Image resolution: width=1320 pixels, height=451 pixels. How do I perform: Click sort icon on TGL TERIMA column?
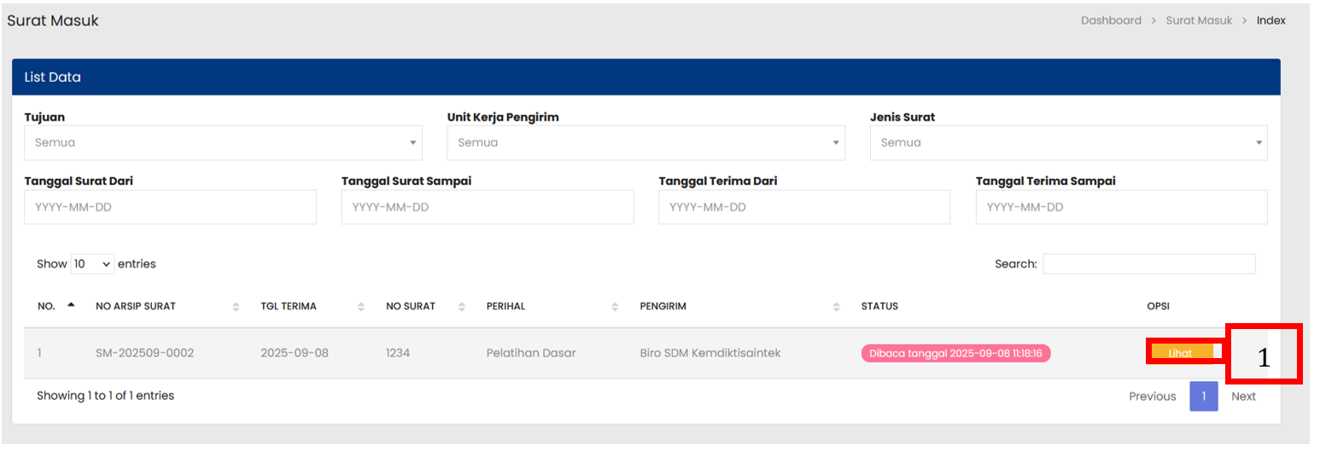[361, 307]
